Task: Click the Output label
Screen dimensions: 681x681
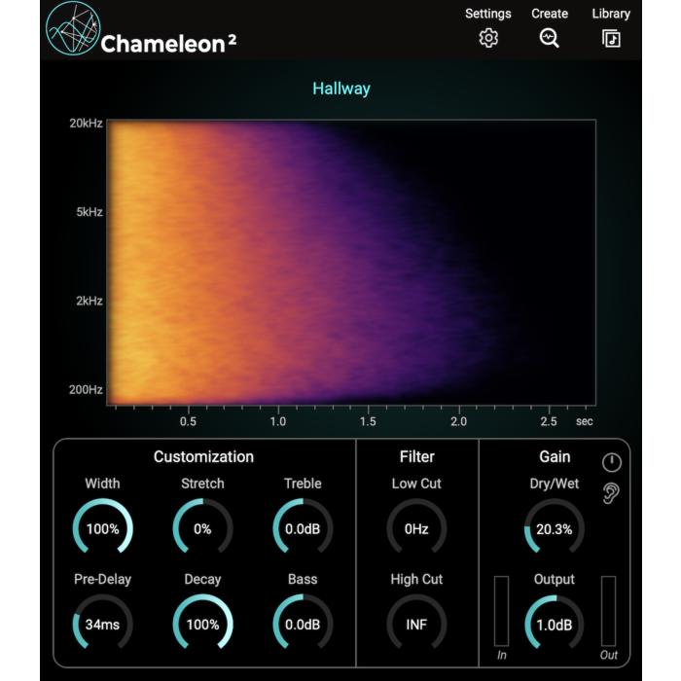Action: tap(555, 579)
